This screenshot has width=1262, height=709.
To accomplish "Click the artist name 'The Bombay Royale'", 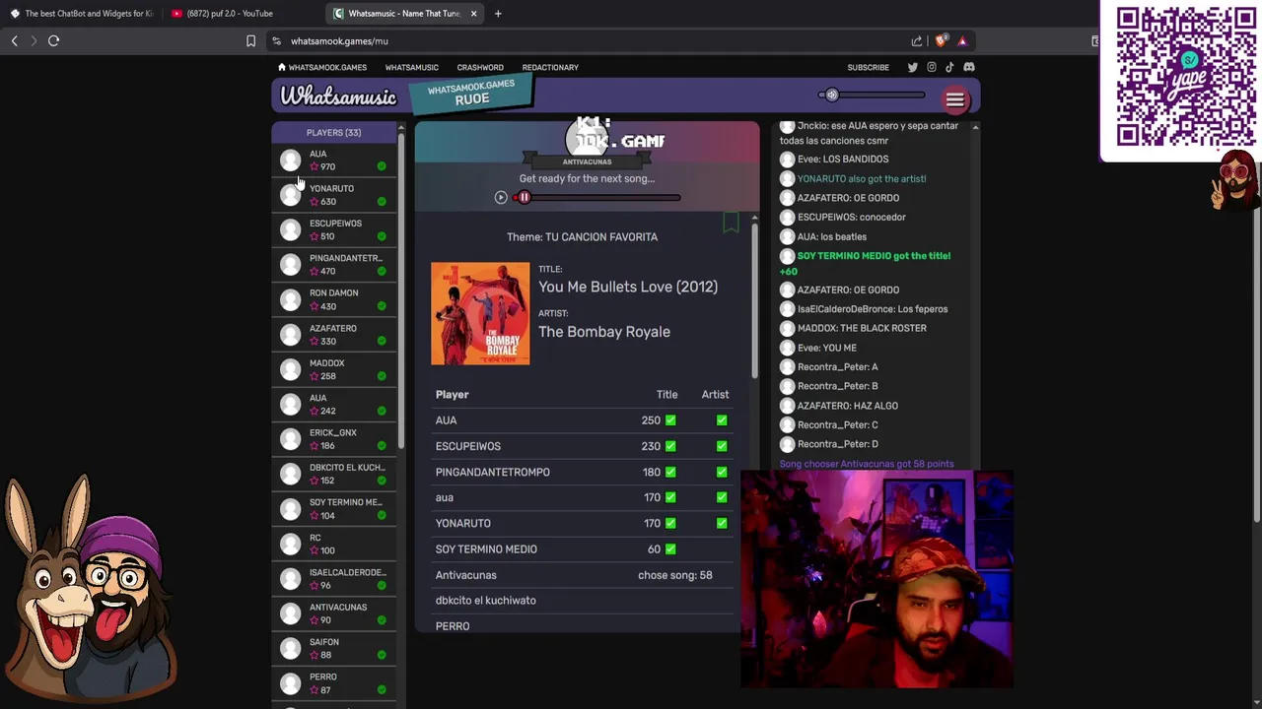I will pyautogui.click(x=604, y=332).
